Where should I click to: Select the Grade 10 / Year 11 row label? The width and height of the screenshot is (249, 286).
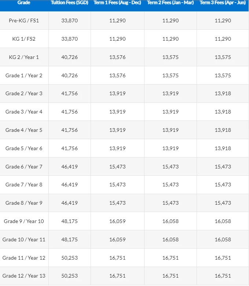[24, 239]
